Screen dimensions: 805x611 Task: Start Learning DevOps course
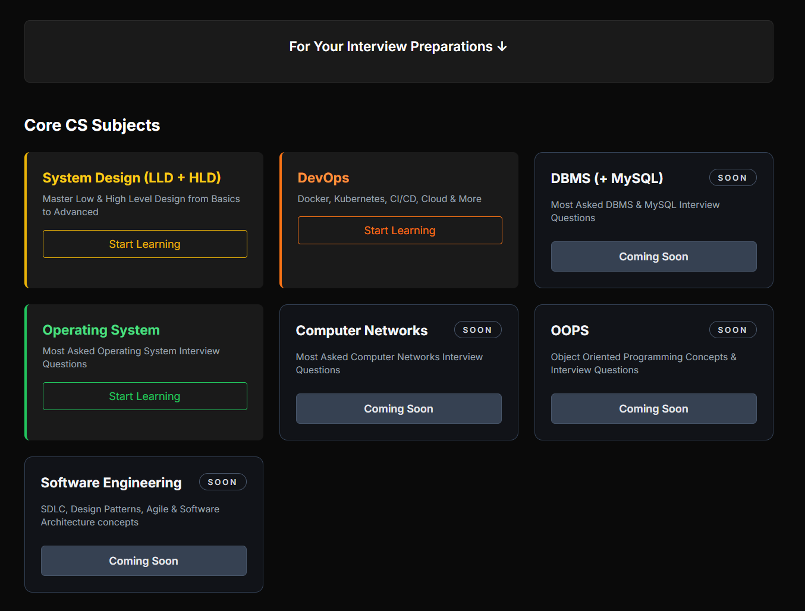[400, 230]
